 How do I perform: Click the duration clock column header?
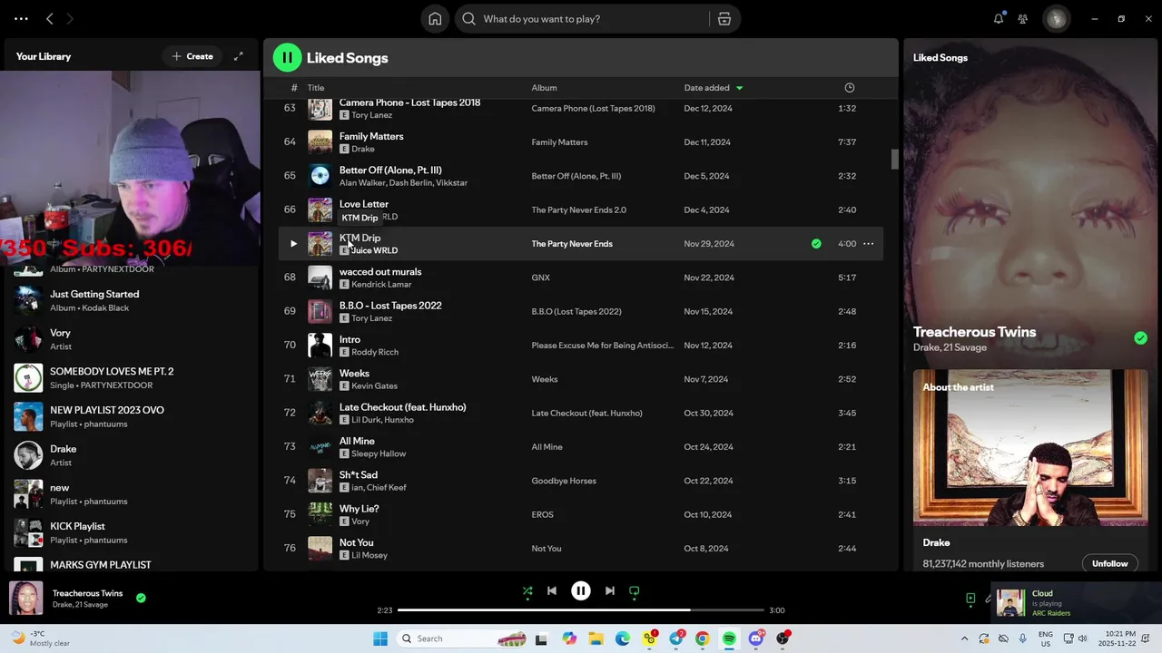(x=850, y=88)
